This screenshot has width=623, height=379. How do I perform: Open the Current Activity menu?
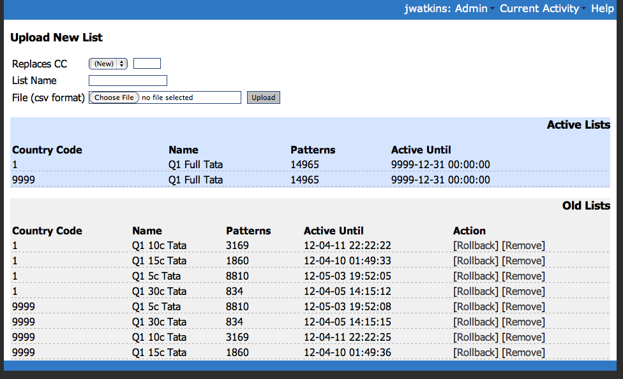pyautogui.click(x=539, y=8)
